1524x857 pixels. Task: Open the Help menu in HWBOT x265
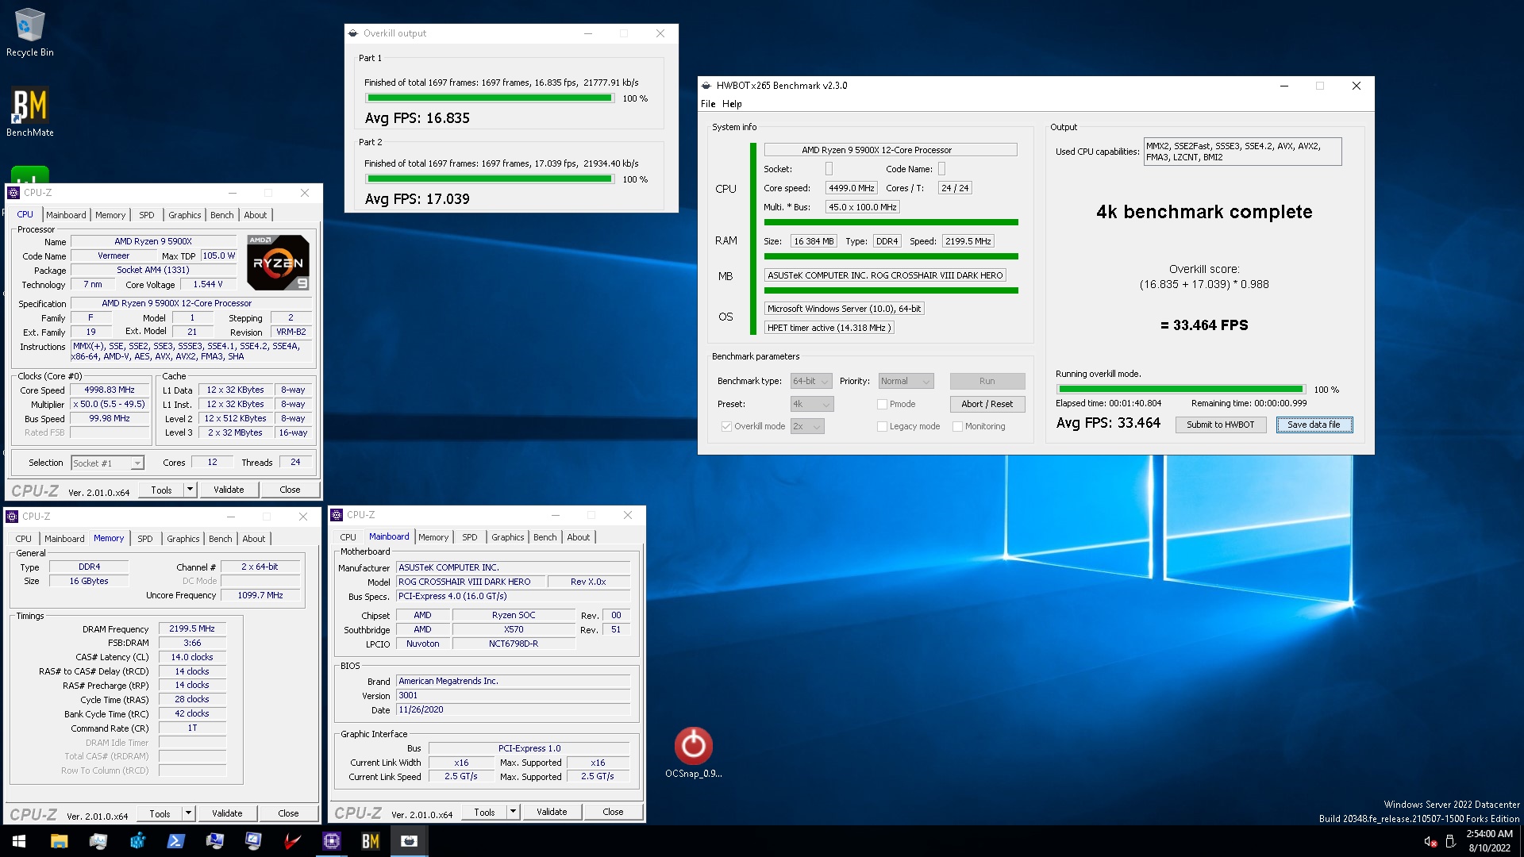[732, 104]
